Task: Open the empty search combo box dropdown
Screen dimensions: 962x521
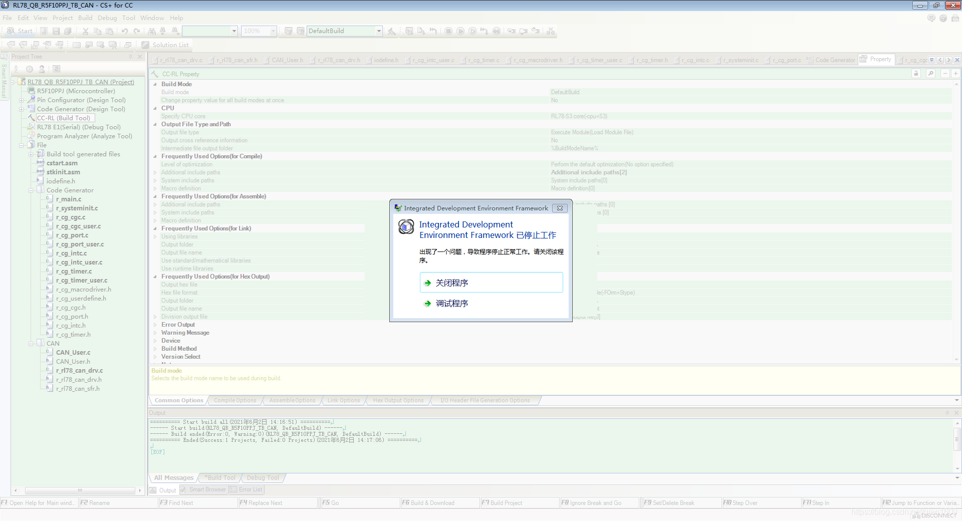Action: [234, 31]
